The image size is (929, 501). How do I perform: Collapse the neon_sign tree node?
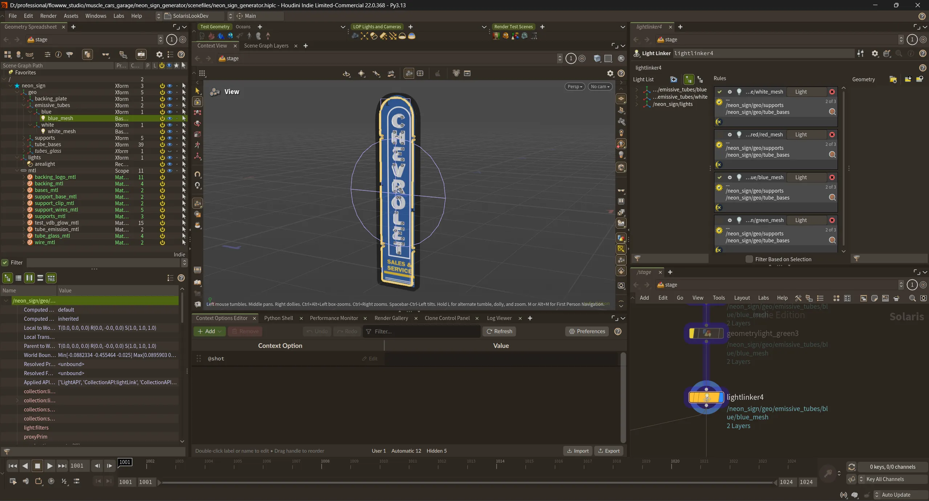click(10, 86)
